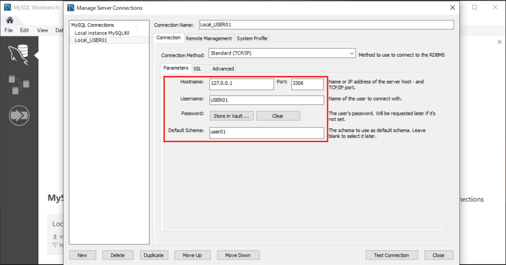The height and width of the screenshot is (265, 506).
Task: Select Local instance MySQL80 connection
Action: 102,33
